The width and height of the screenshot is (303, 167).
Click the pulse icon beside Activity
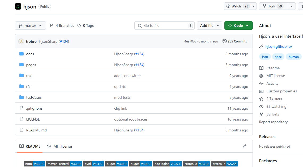[261, 83]
